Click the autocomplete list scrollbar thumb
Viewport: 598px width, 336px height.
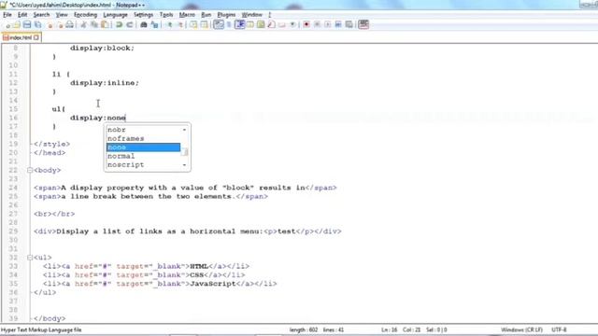185,151
